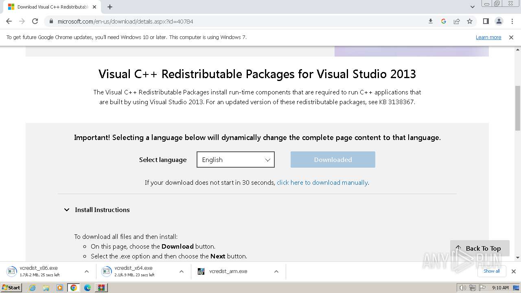Open the Chrome profile avatar
The height and width of the screenshot is (293, 521).
(499, 21)
